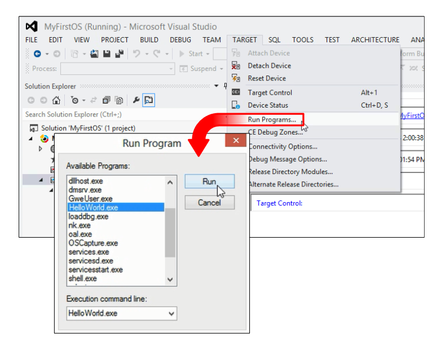428x352 pixels.
Task: Choose CE Debug Zones... menu entry
Action: 324,132
